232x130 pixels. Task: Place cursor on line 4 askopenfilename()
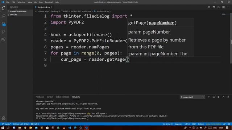click(90, 35)
